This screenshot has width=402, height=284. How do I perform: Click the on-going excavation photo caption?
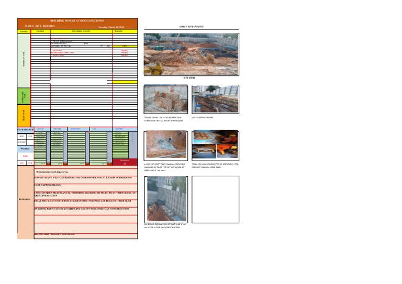pyautogui.click(x=164, y=226)
